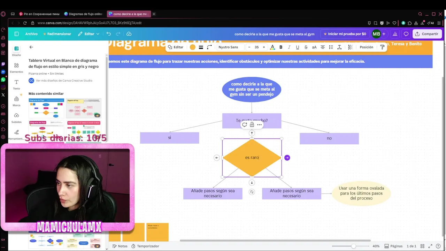Toggle uppercase aA text case

coord(314,47)
